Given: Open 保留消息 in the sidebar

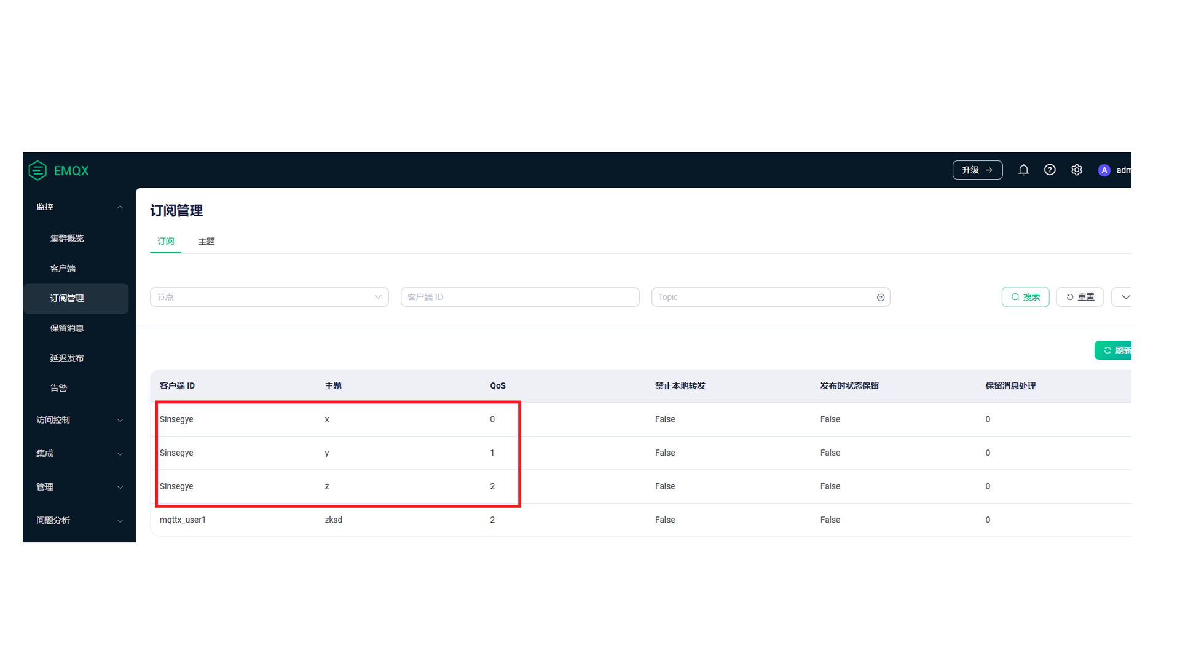Looking at the screenshot, I should point(67,328).
